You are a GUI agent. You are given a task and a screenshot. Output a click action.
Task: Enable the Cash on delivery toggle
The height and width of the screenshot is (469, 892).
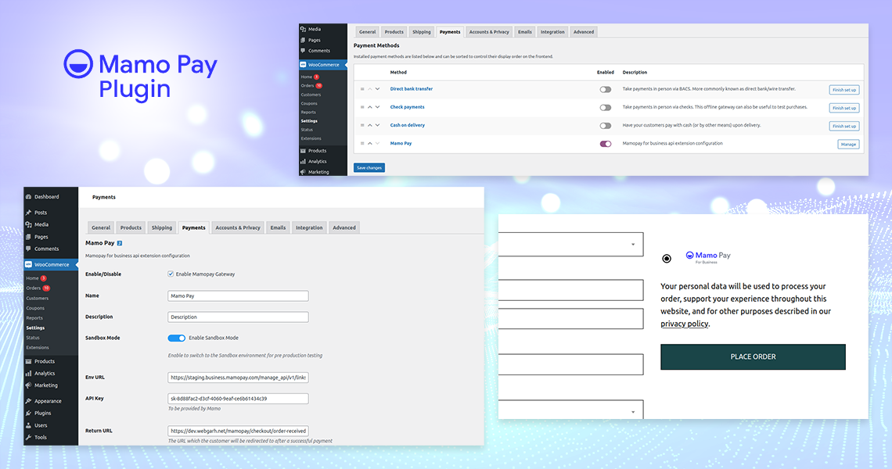coord(606,126)
